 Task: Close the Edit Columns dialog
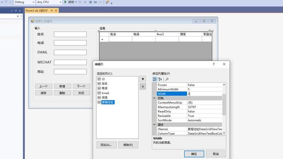click(x=224, y=64)
